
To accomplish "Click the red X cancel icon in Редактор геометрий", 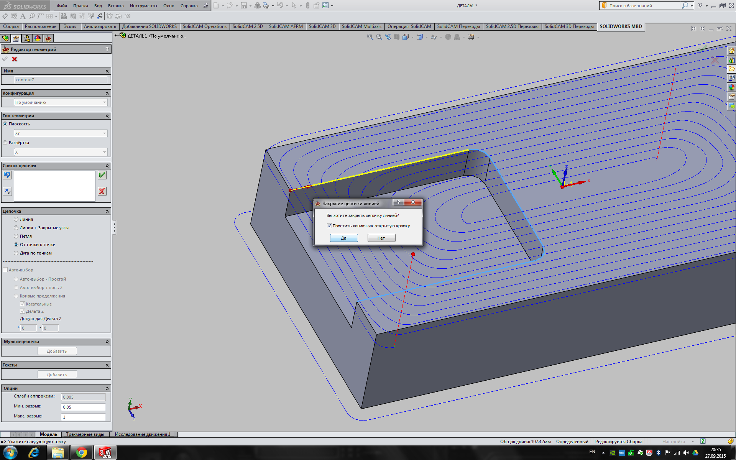I will click(15, 59).
